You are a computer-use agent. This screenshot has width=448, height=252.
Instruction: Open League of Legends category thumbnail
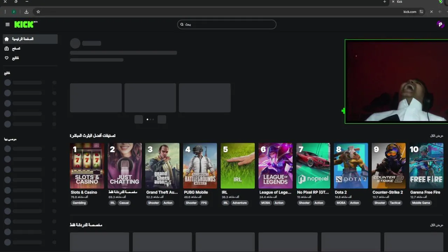[x=275, y=166]
